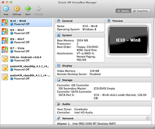Click the 'IE10 - Win8-disk1.vmdk' entry
Image resolution: width=155 pixels, height=129 pixels.
pos(120,97)
